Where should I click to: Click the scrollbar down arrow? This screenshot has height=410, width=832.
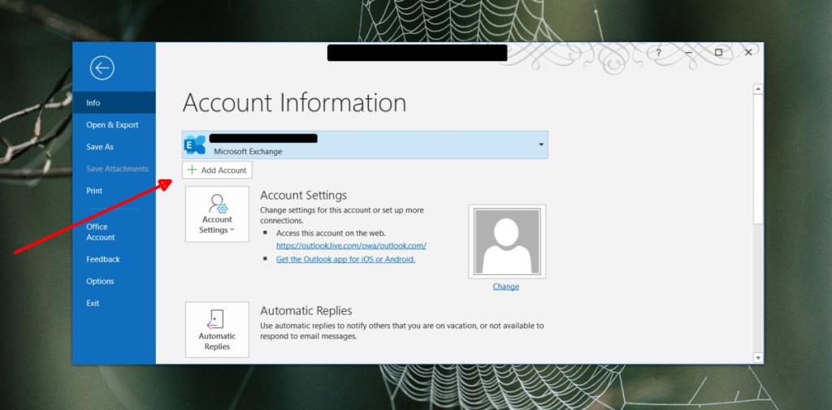click(758, 358)
